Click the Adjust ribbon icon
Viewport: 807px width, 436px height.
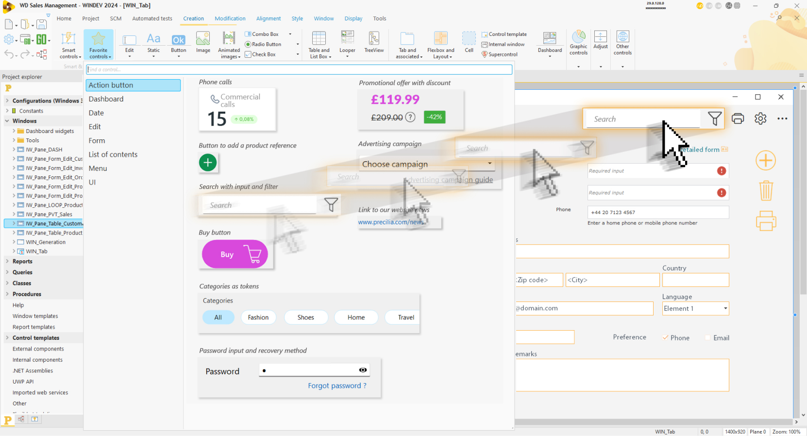[601, 37]
